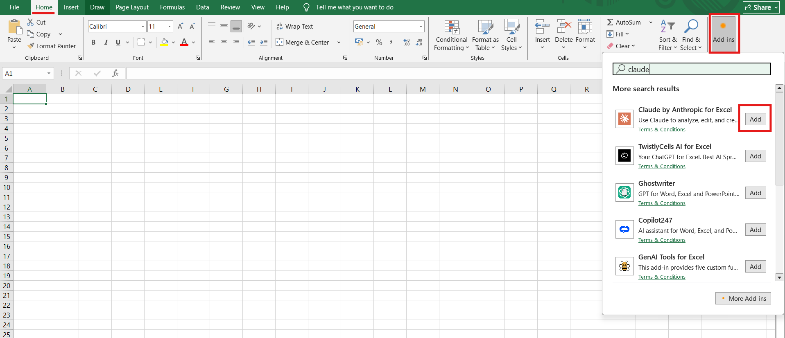
Task: Open the File tab
Action: point(14,7)
